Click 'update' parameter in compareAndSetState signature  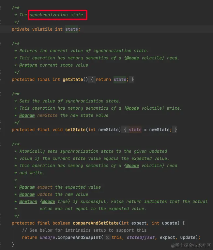coord(170,223)
